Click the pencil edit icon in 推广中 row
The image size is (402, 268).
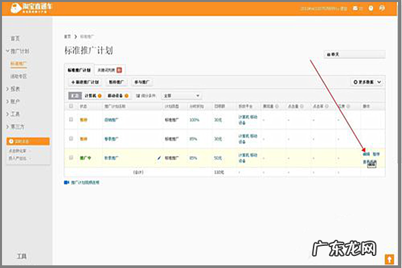point(159,157)
